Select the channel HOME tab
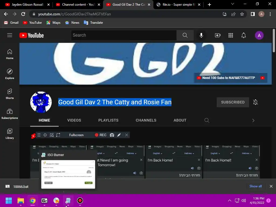Image resolution: width=276 pixels, height=207 pixels. (x=44, y=120)
